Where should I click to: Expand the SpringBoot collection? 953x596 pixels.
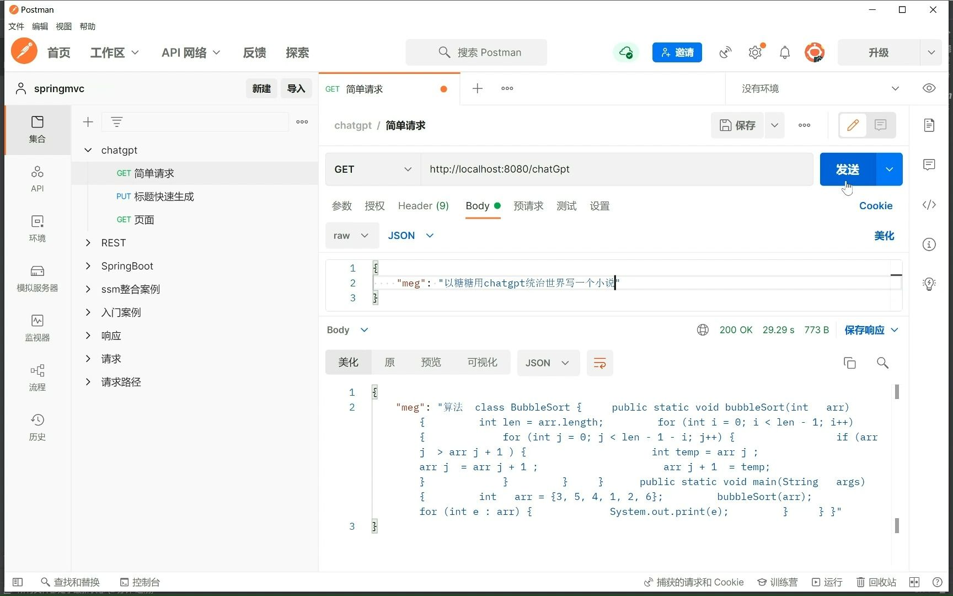pos(88,266)
